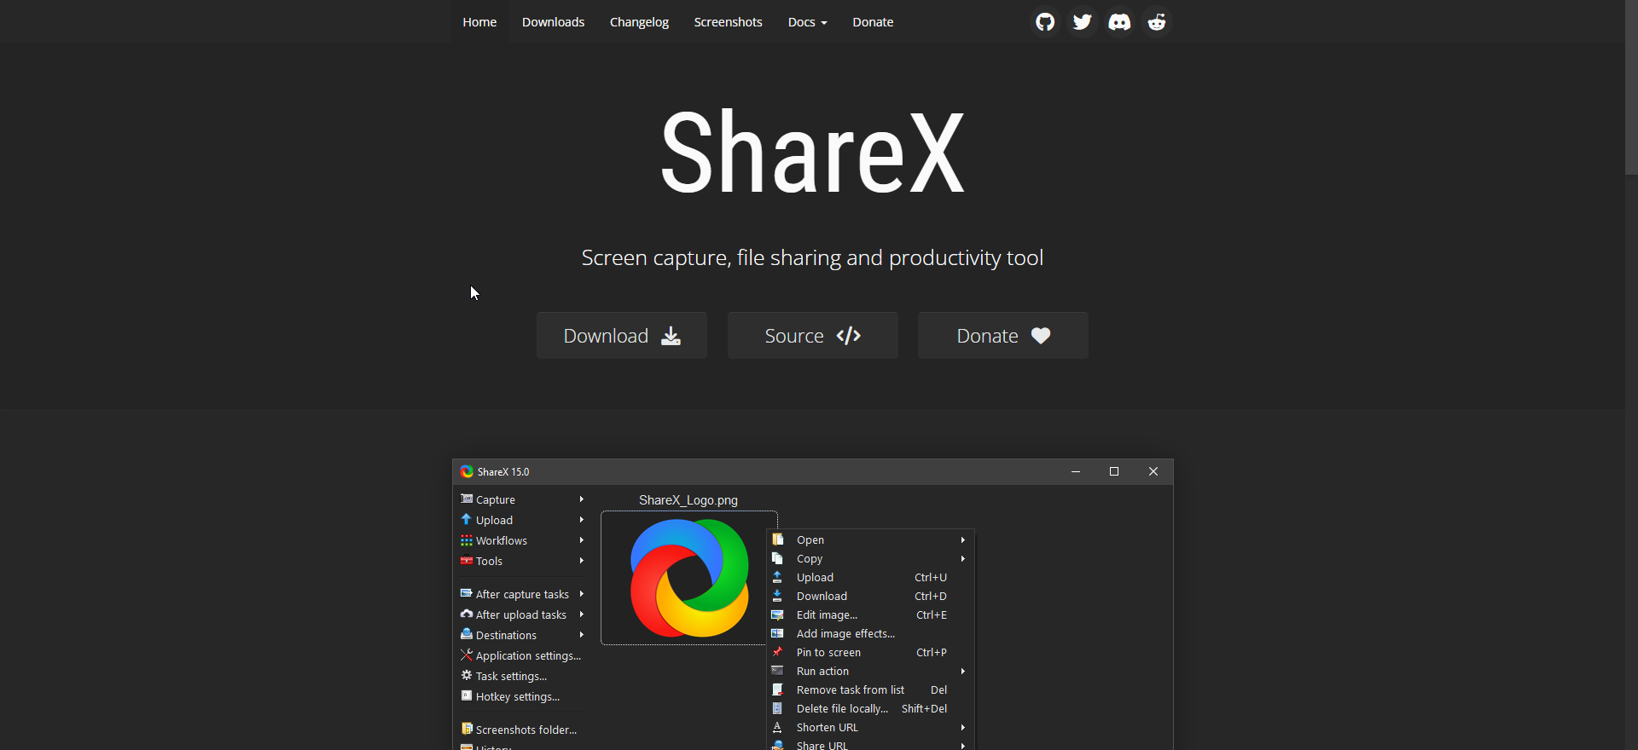Click the Task settings gear icon
The image size is (1638, 750).
pos(467,675)
